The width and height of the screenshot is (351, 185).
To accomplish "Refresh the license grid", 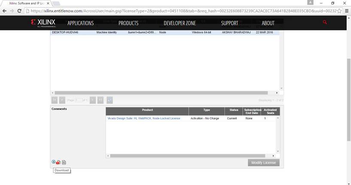I will click(110, 100).
